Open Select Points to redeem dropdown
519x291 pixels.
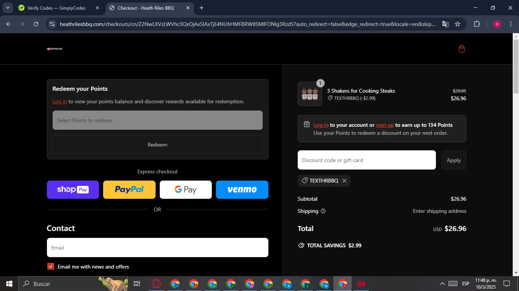coord(157,120)
